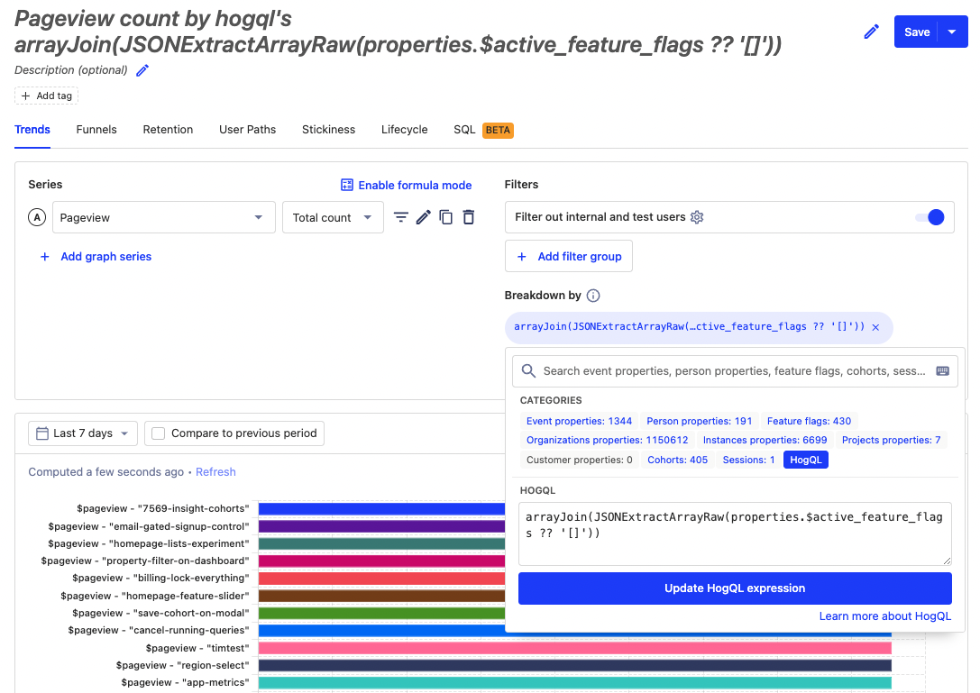Select Event properties: 1344 category
980x693 pixels.
(579, 421)
